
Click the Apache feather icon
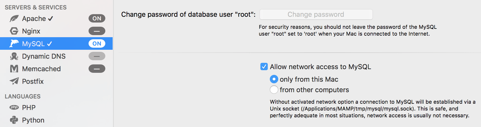pos(14,19)
